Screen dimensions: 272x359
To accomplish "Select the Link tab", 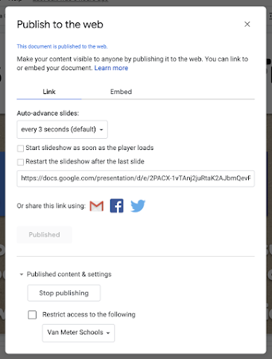I will tap(49, 92).
